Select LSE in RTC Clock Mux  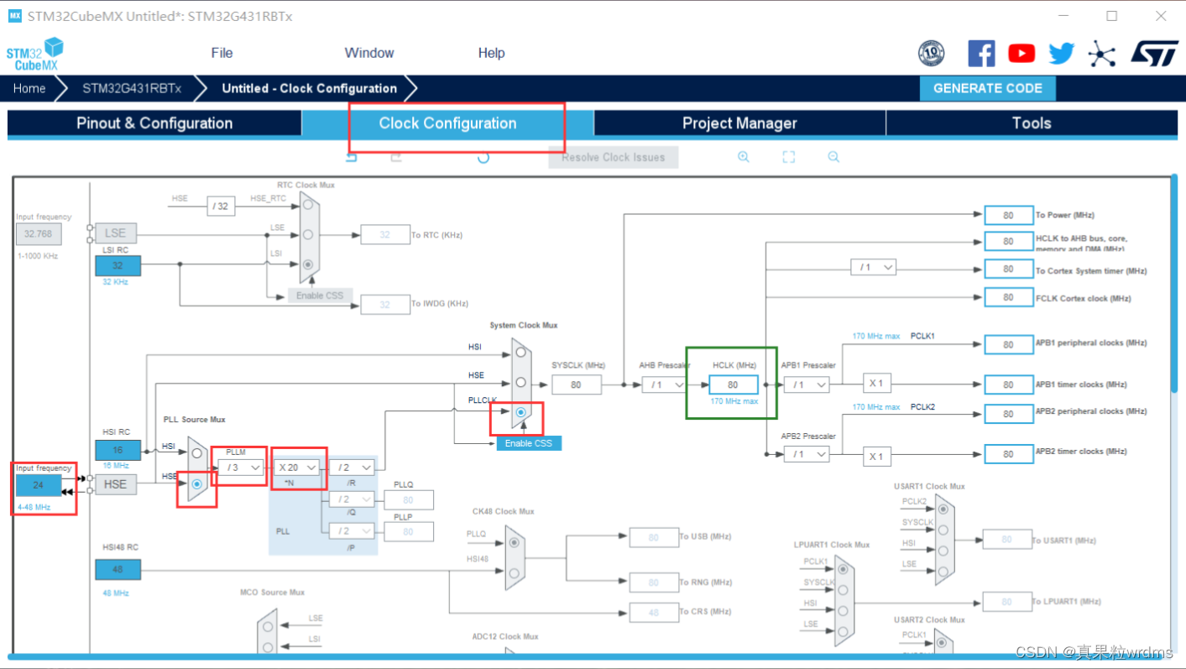click(308, 234)
